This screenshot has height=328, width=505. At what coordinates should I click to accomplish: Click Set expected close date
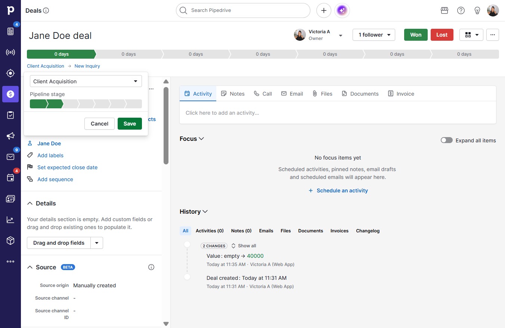67,167
